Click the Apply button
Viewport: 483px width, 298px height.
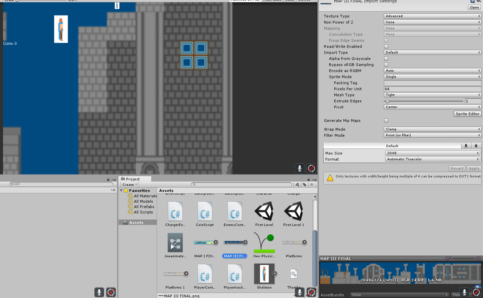click(x=474, y=168)
